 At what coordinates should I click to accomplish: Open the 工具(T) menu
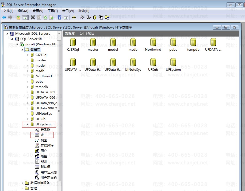point(53,11)
